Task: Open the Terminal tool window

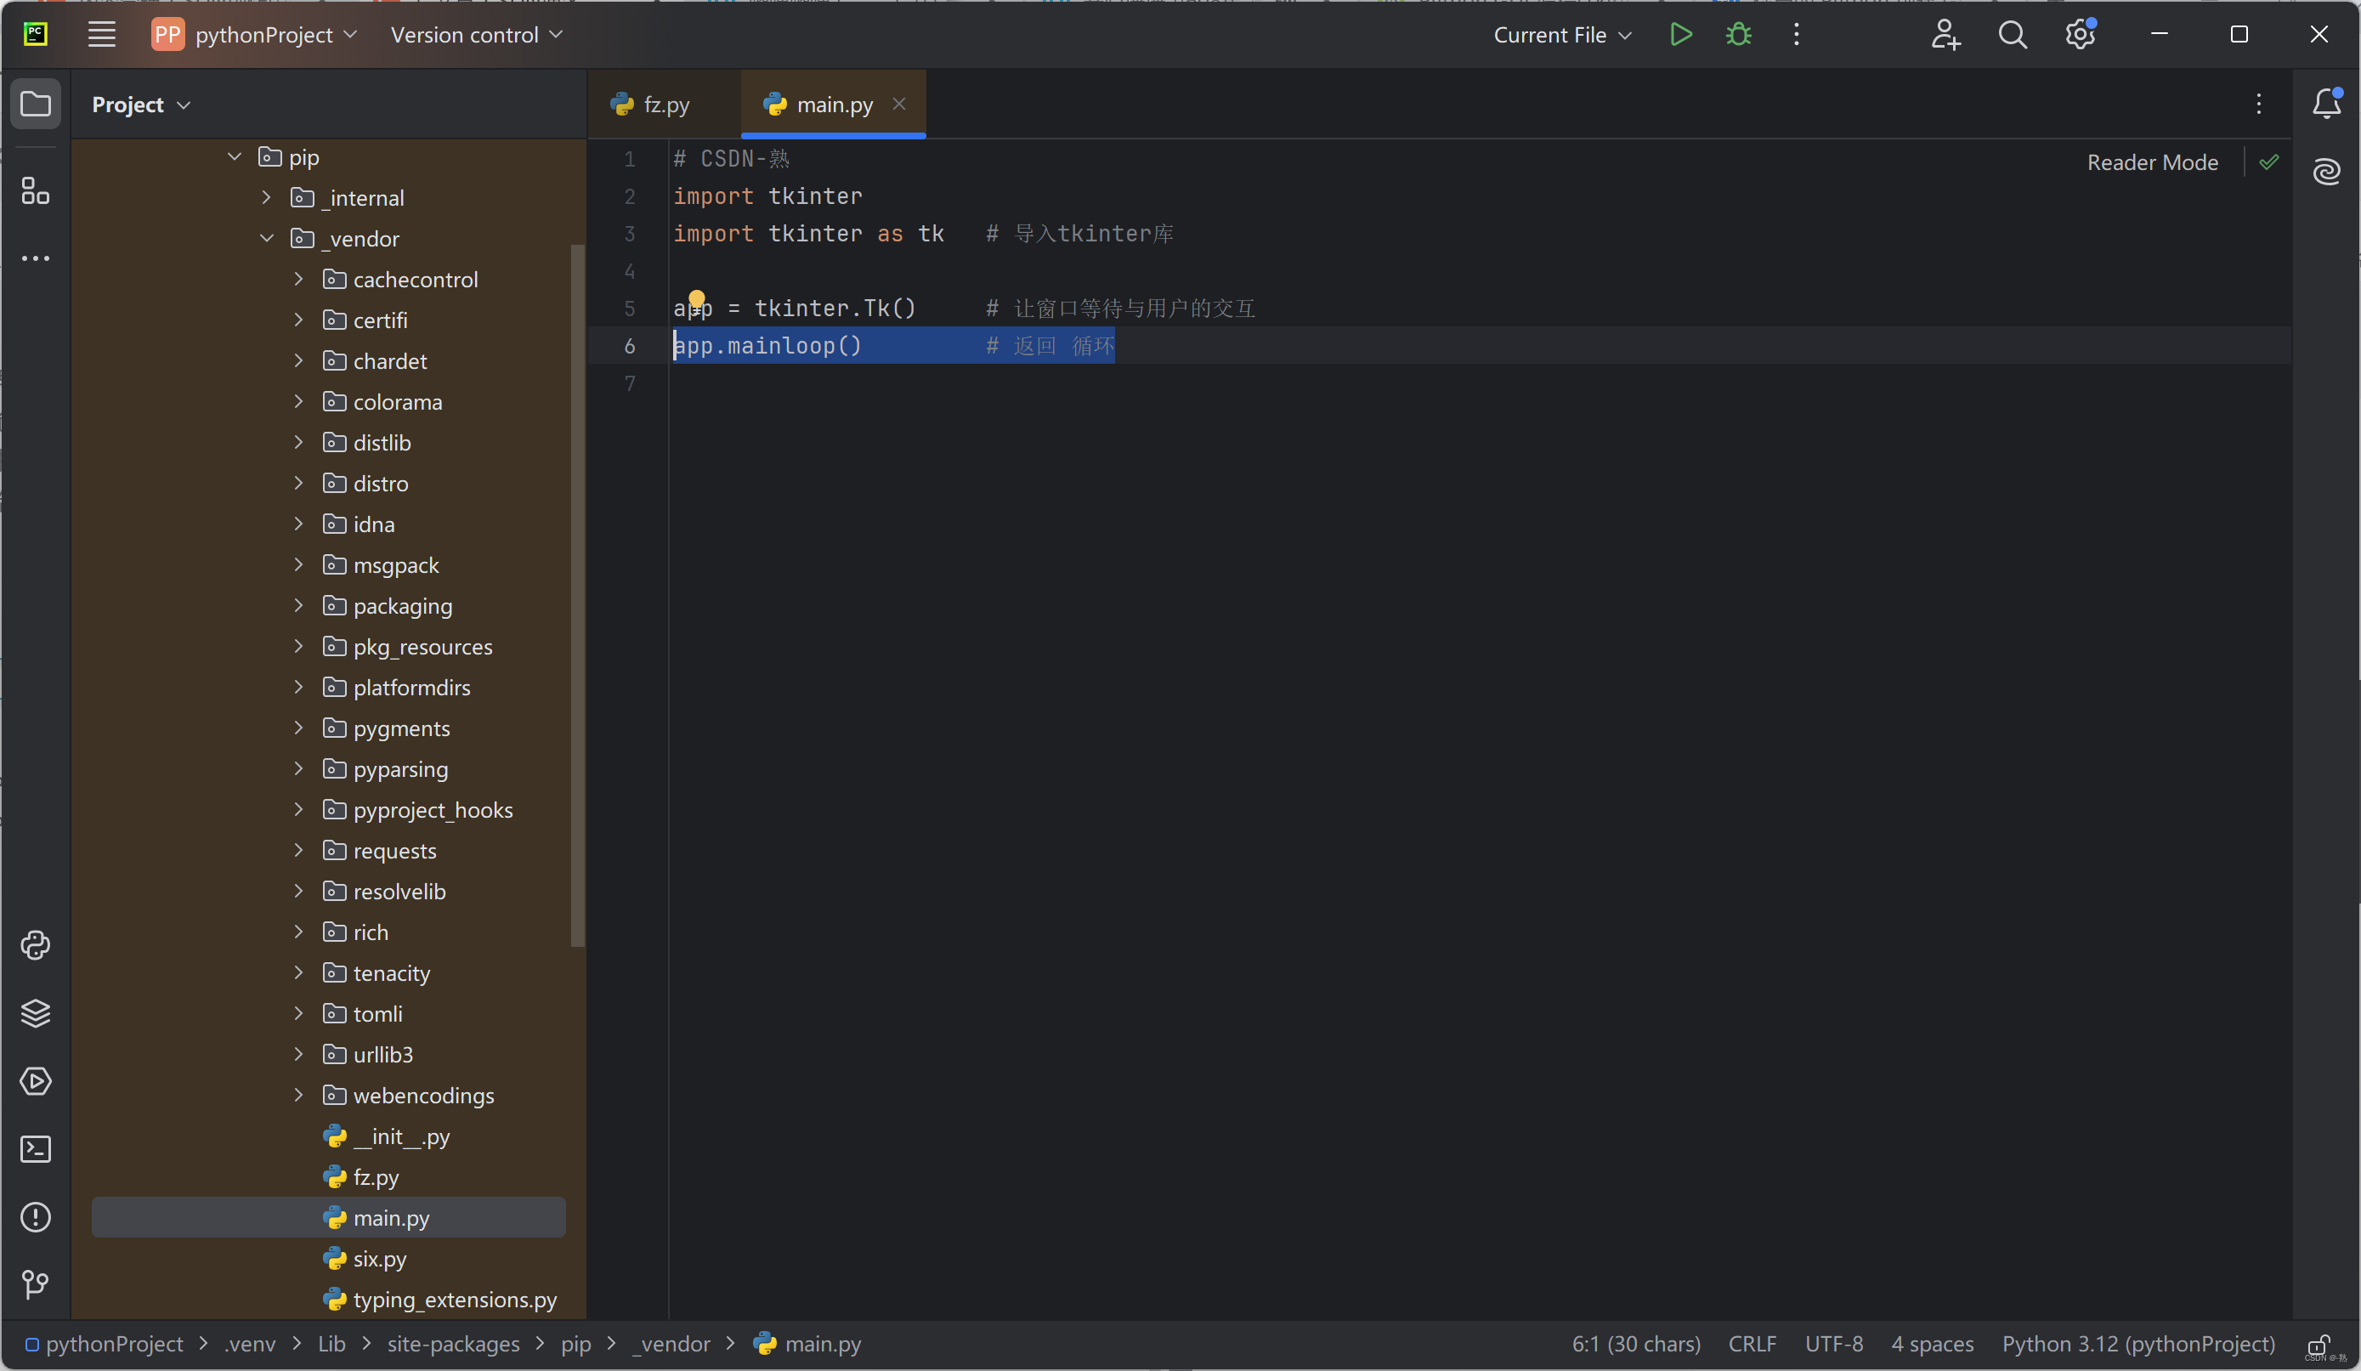Action: point(36,1149)
